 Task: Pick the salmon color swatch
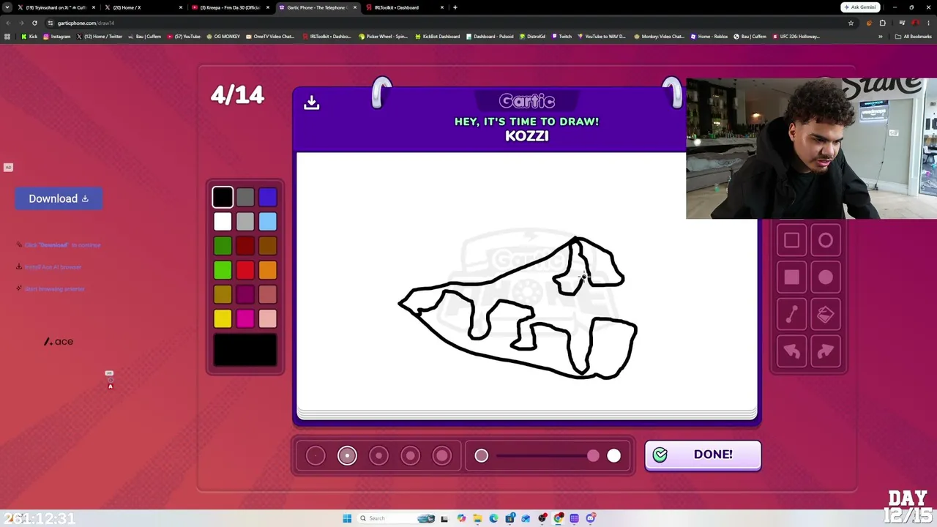(268, 294)
